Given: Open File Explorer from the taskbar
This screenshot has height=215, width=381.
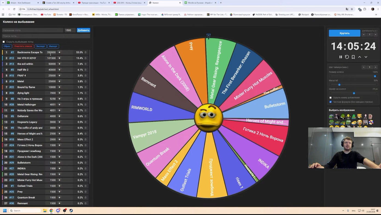Looking at the screenshot, I should 45,211.
